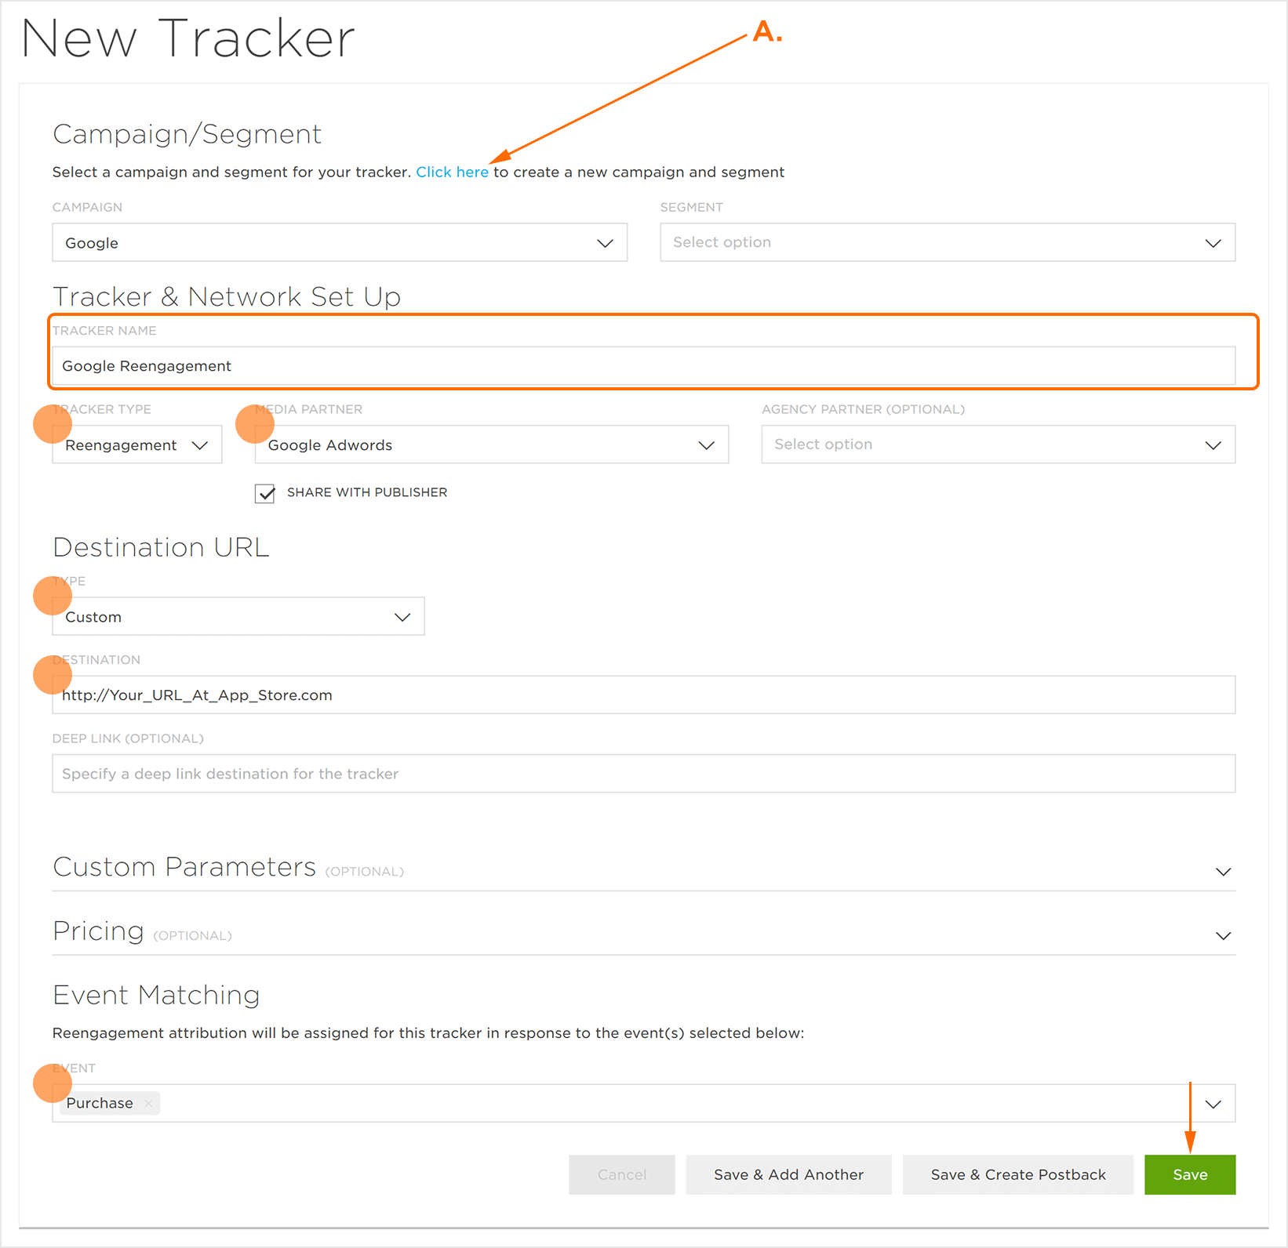Open the Agency Partner dropdown
The width and height of the screenshot is (1288, 1248).
click(998, 444)
